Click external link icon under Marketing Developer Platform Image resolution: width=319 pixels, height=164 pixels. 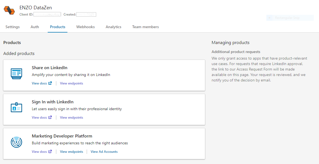[50, 152]
